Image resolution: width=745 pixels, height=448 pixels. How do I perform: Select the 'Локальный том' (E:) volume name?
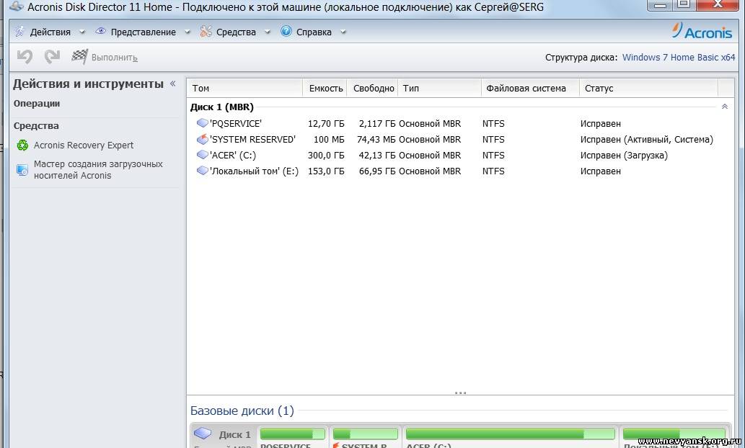coord(254,171)
